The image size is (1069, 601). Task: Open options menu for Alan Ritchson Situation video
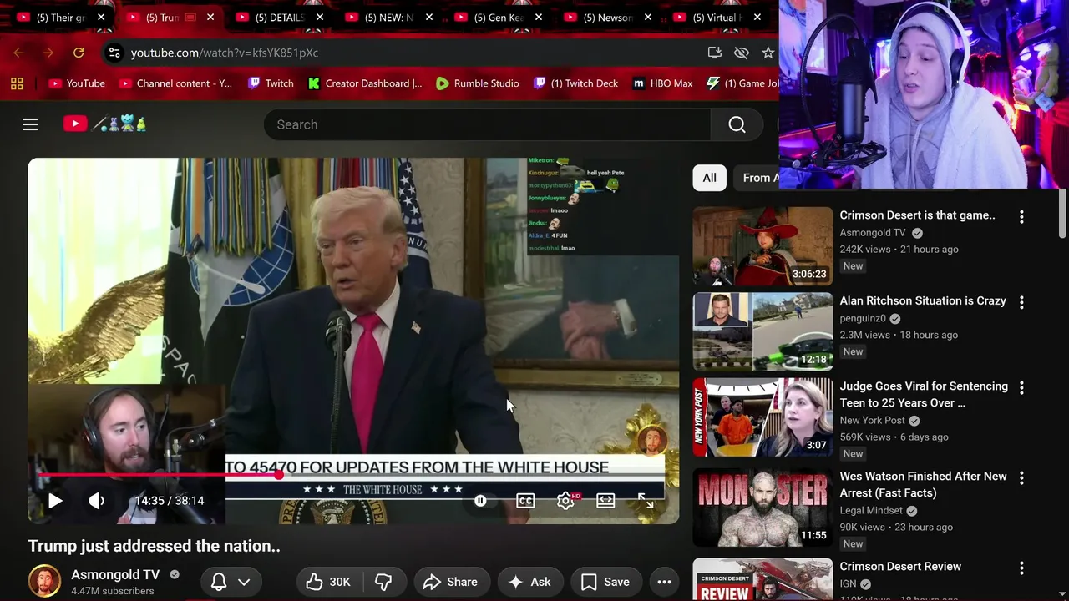click(1021, 302)
